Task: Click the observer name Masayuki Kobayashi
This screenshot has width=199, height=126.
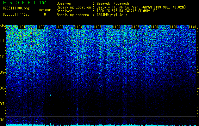Action: [x=114, y=3]
